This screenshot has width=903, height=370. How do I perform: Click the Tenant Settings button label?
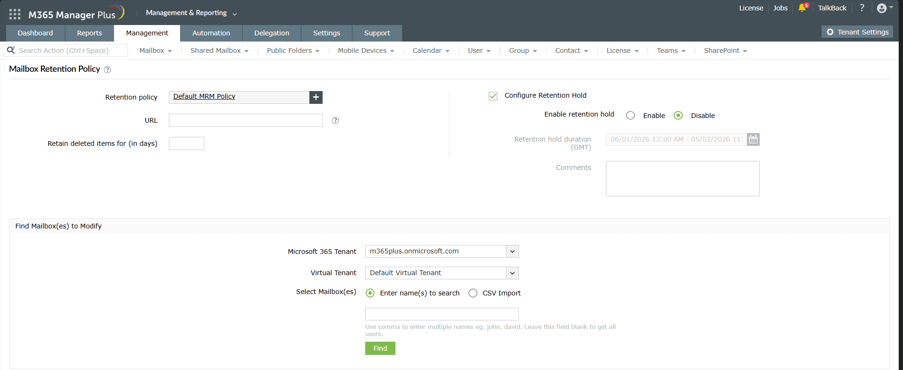(863, 32)
